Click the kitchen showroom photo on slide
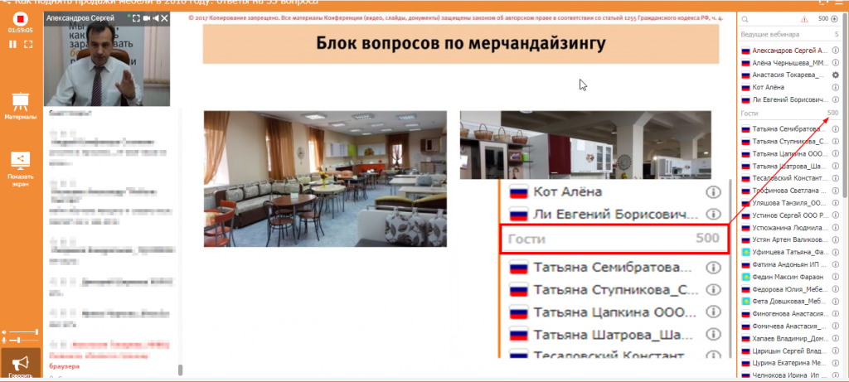Screen dimensions: 849x382 pyautogui.click(x=585, y=144)
